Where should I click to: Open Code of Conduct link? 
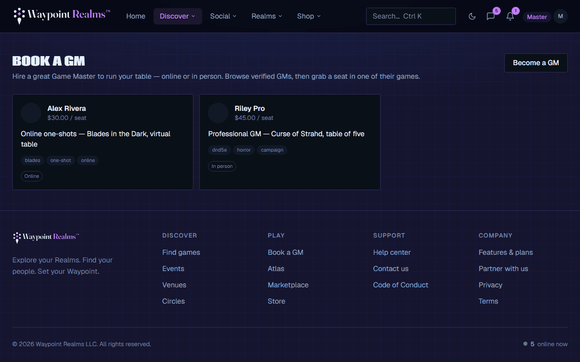click(401, 285)
